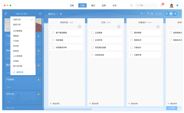
Task: Toggle the star on the SOHO plan card
Action: pyautogui.click(x=39, y=22)
